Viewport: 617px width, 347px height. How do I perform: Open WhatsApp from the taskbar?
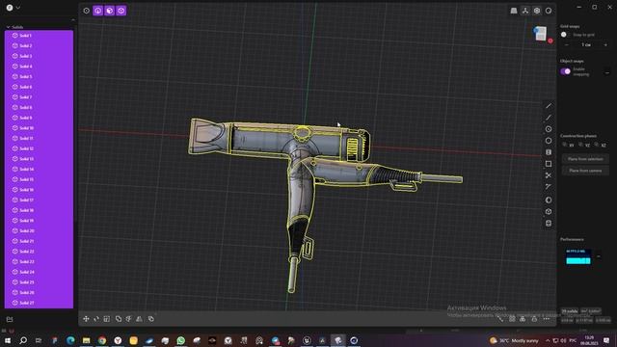click(x=180, y=340)
